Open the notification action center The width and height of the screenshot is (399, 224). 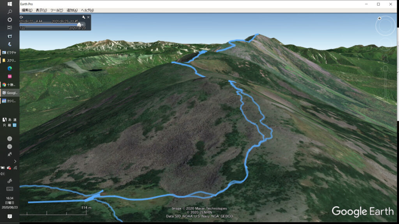[x=10, y=216]
